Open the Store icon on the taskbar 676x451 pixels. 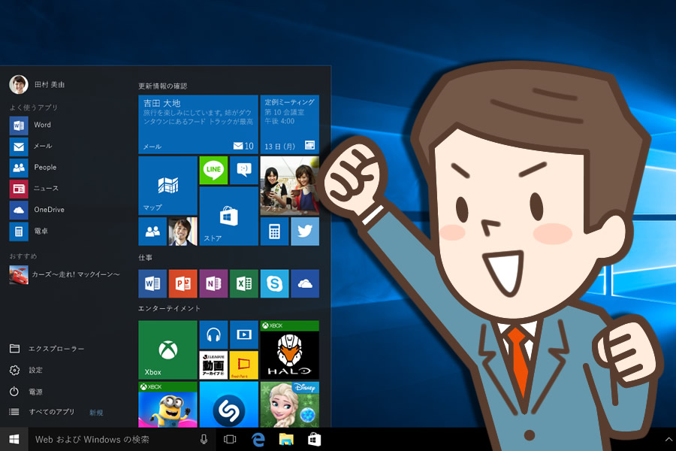click(x=314, y=439)
